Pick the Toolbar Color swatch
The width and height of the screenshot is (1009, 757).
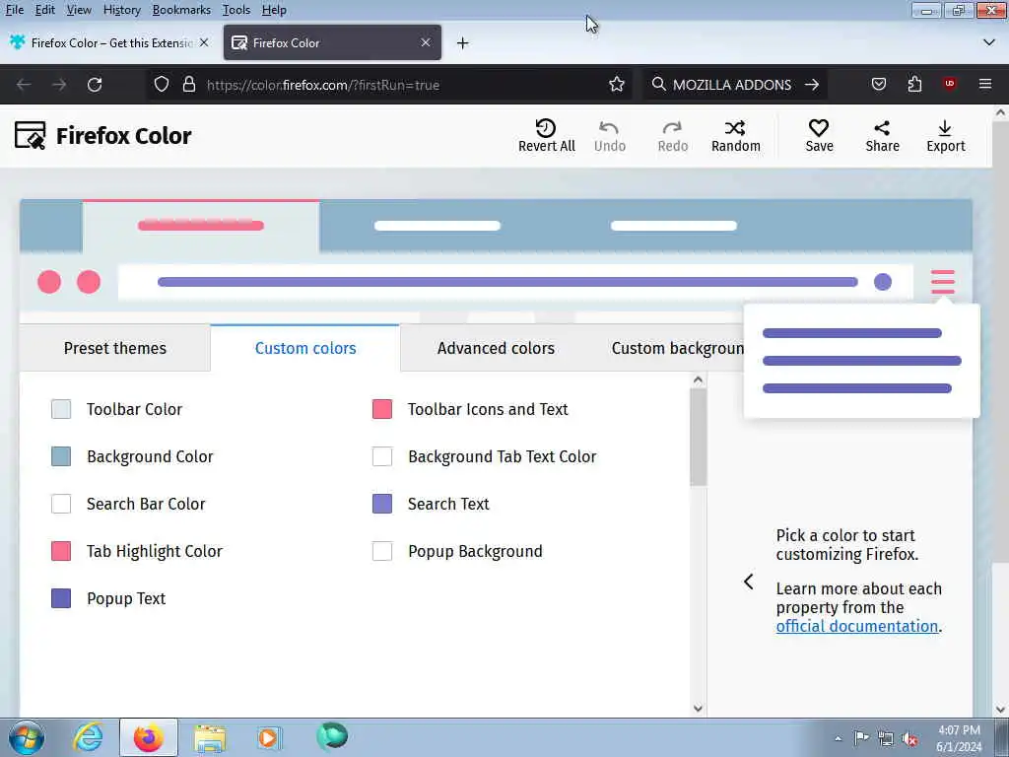tap(61, 409)
